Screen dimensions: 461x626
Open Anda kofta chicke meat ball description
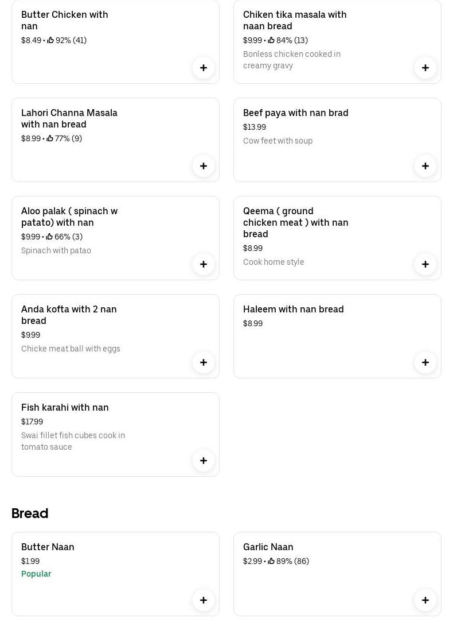click(x=71, y=349)
